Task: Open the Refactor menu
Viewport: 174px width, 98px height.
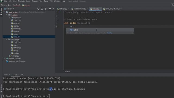Action: pos(35,1)
